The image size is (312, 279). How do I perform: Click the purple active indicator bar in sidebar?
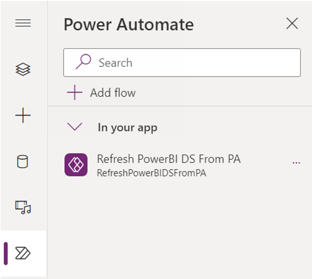pyautogui.click(x=6, y=253)
